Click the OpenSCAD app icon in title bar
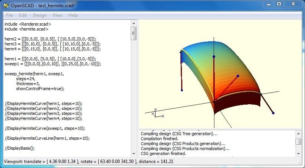 pyautogui.click(x=6, y=5)
